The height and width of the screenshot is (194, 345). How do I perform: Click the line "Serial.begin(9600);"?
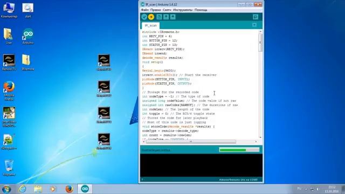(159, 71)
